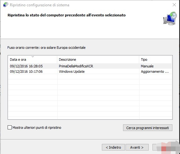Go back with the Indietro button
This screenshot has width=180, height=154.
tap(113, 147)
